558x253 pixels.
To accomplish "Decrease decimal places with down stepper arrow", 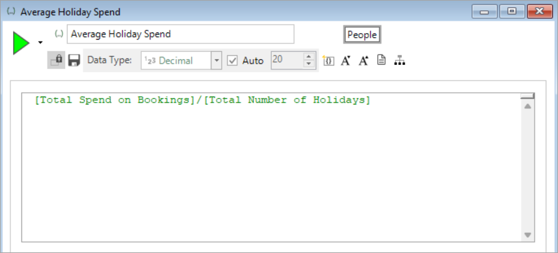I will point(309,64).
